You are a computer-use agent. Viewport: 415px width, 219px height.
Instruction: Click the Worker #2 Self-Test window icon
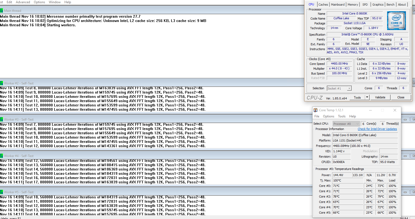tap(1, 83)
